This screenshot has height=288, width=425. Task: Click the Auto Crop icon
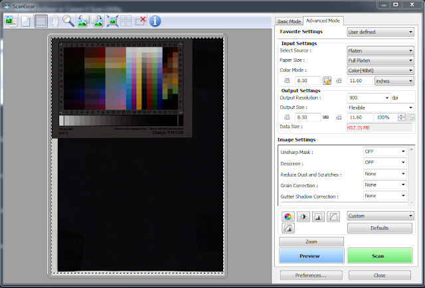click(x=112, y=21)
